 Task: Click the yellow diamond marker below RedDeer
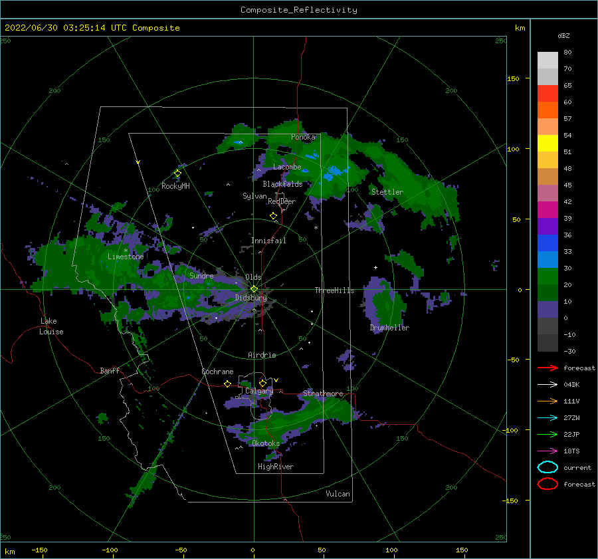point(274,216)
